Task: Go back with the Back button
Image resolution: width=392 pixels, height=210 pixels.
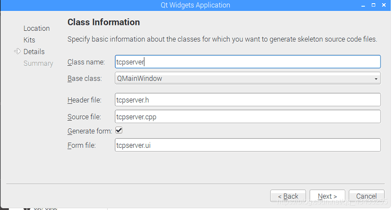Action: coord(288,196)
